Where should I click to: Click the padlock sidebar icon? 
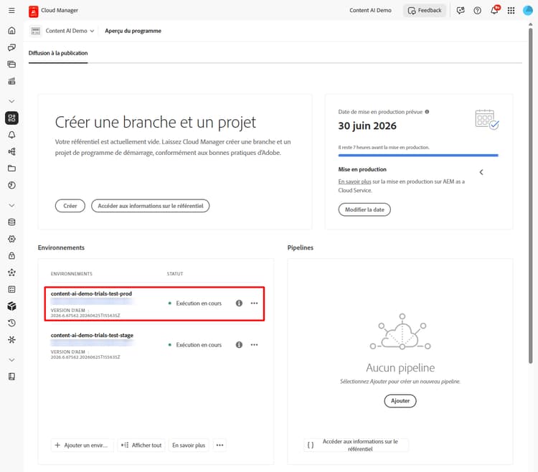[x=11, y=255]
